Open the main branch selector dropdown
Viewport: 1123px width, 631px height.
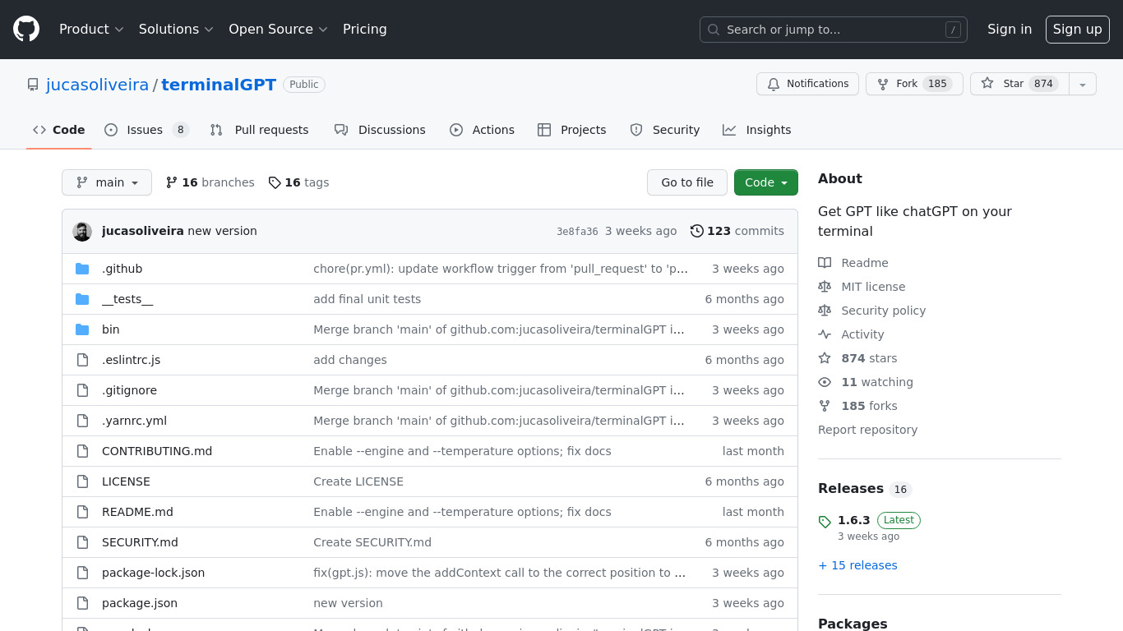tap(107, 182)
